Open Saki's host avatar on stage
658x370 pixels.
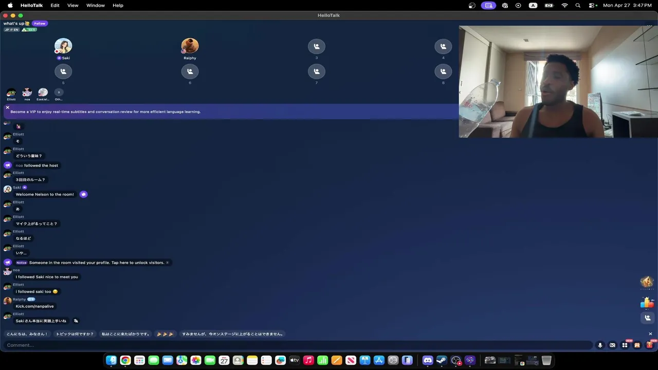click(x=63, y=46)
